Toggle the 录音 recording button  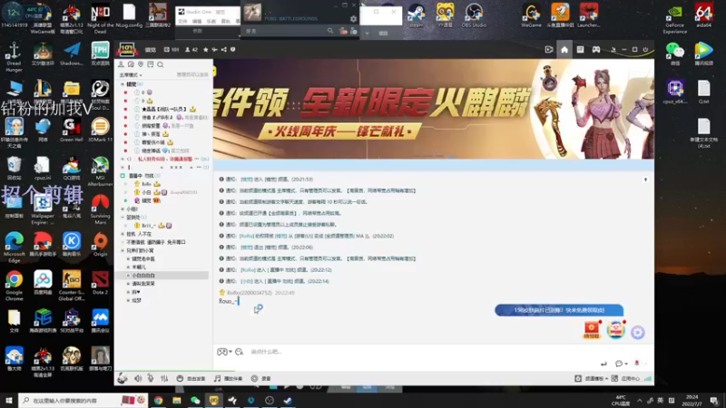tap(261, 378)
